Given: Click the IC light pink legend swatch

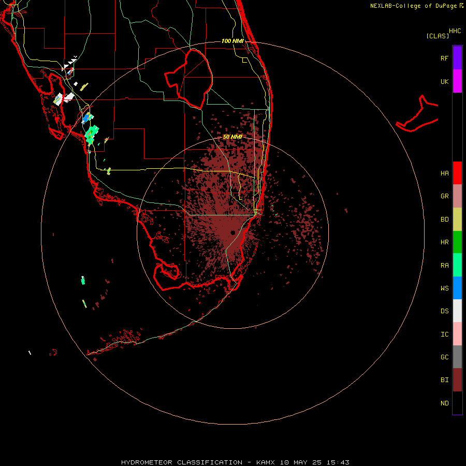Looking at the screenshot, I should coord(457,334).
